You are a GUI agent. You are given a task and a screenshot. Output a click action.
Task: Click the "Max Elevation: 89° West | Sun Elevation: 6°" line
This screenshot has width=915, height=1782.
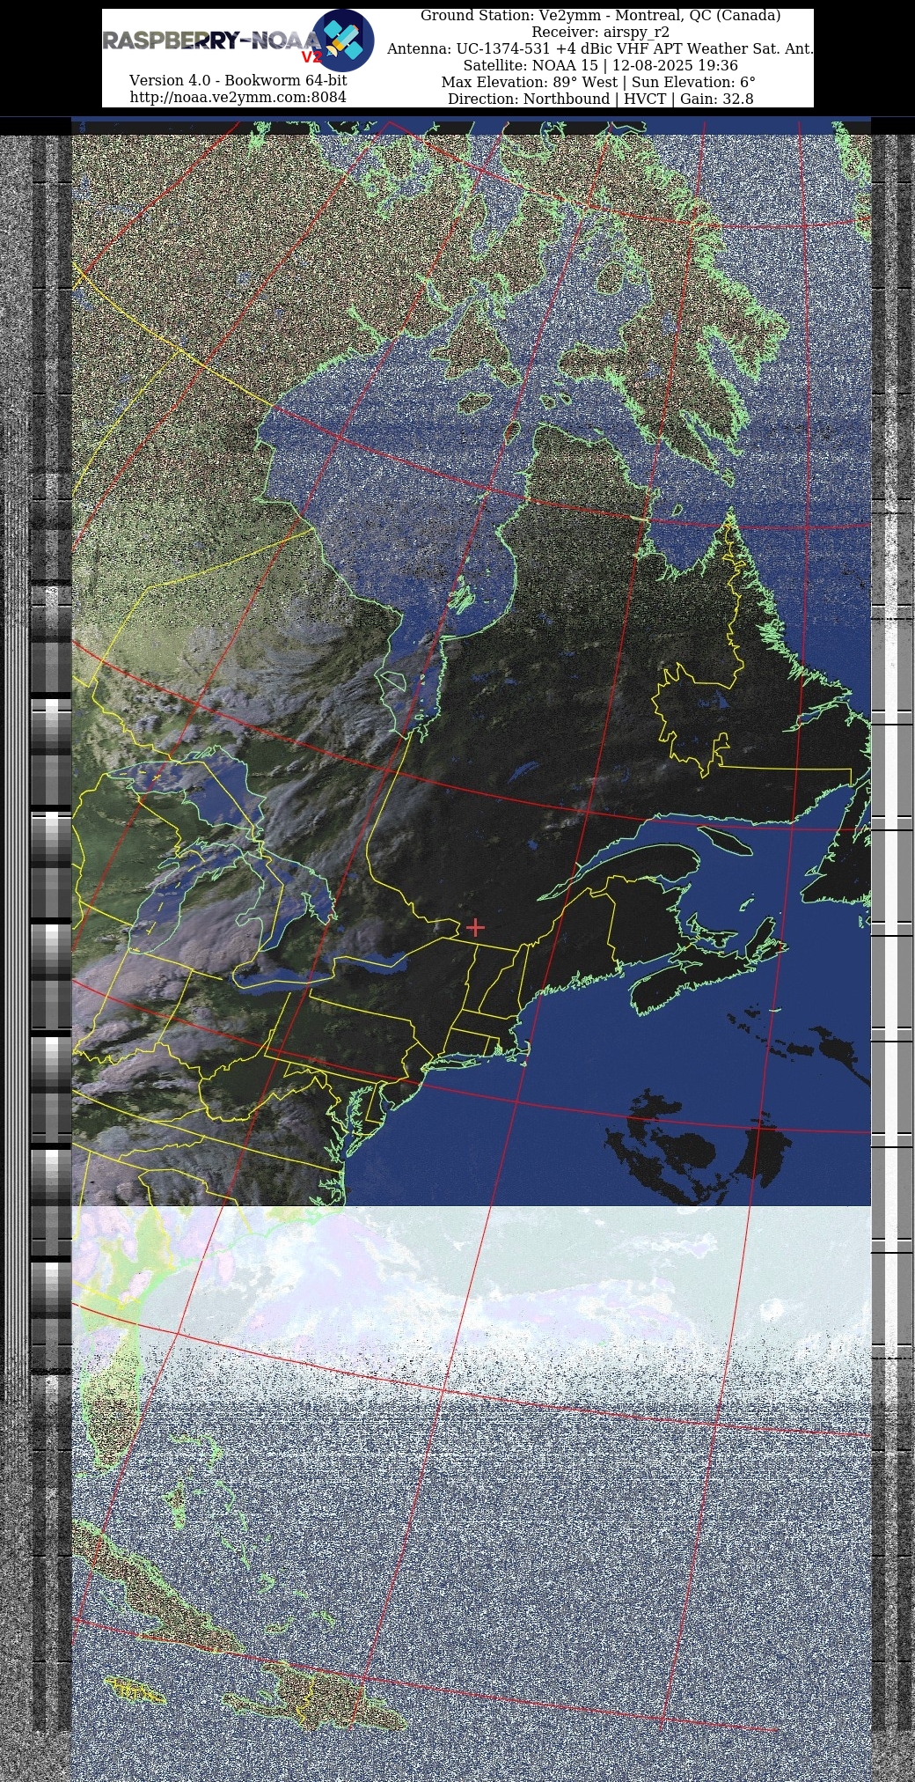[598, 83]
